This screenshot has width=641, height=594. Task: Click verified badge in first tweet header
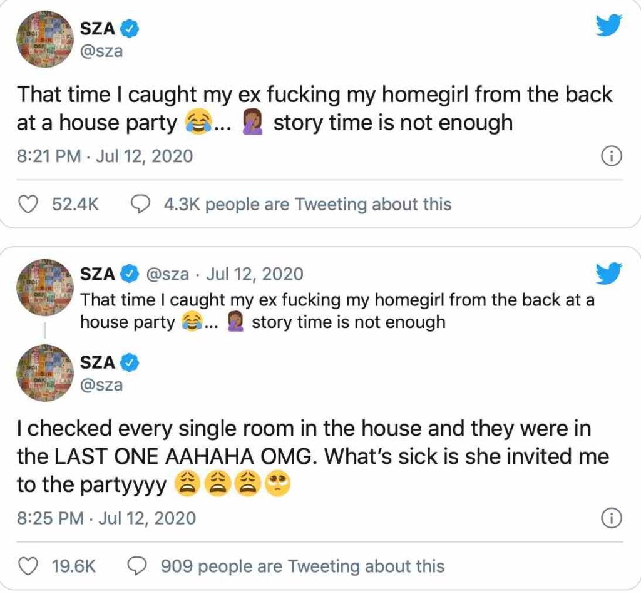coord(130,28)
